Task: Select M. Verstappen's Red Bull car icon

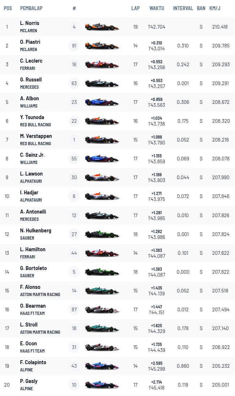Action: [x=102, y=140]
